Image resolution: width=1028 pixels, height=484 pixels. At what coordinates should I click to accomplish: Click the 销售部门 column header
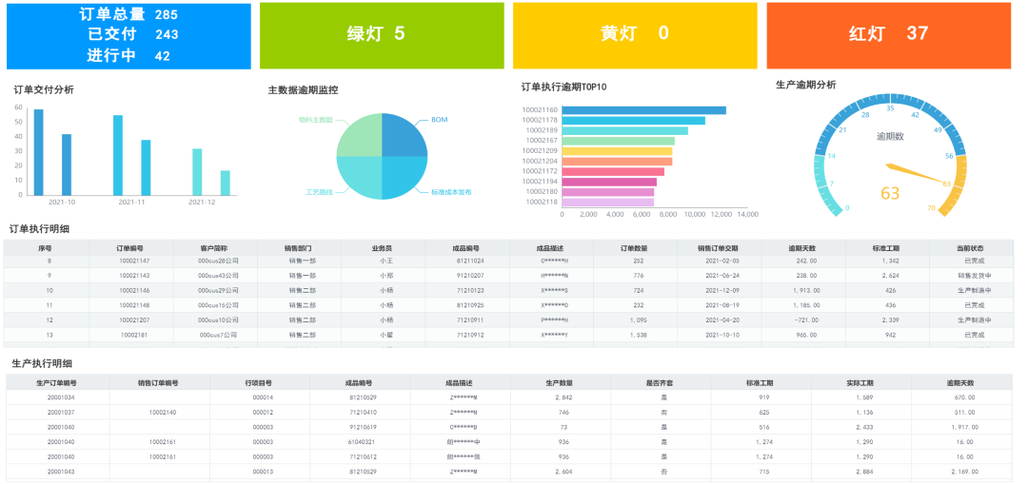(298, 248)
